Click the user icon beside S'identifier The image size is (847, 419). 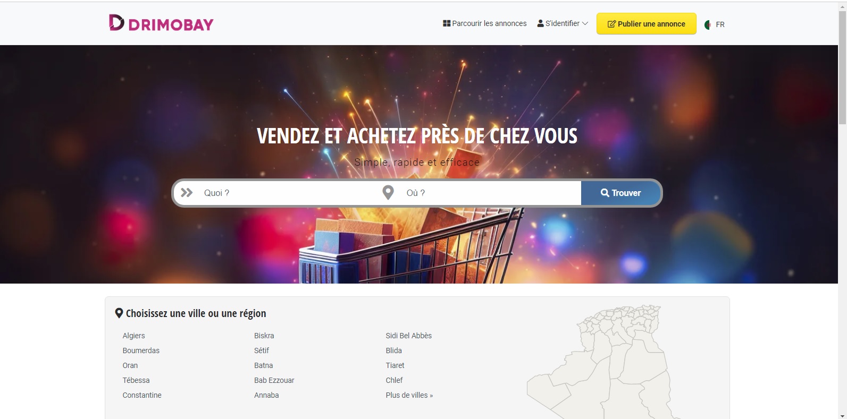point(540,23)
